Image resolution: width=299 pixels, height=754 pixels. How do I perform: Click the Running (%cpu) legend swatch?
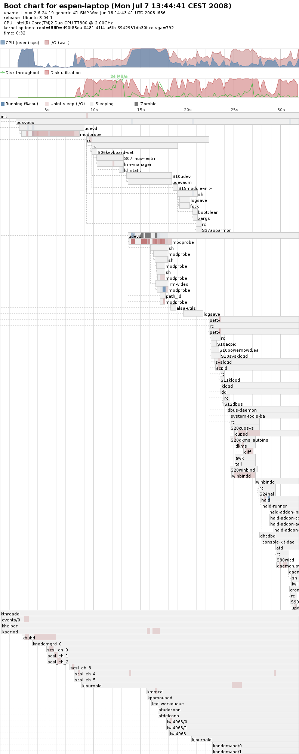(x=3, y=104)
